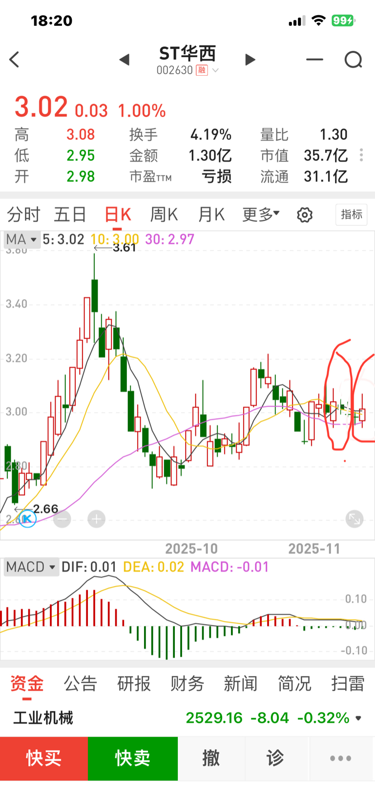The width and height of the screenshot is (375, 812).
Task: Tap the blue K circle icon on chart
Action: click(x=27, y=519)
